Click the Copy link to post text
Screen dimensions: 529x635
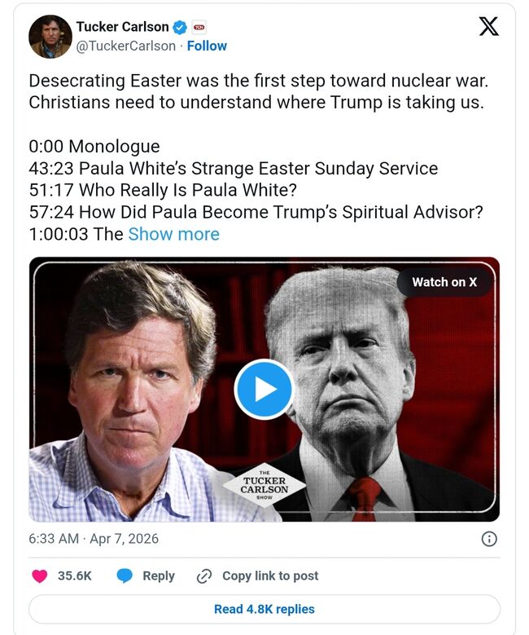coord(270,575)
